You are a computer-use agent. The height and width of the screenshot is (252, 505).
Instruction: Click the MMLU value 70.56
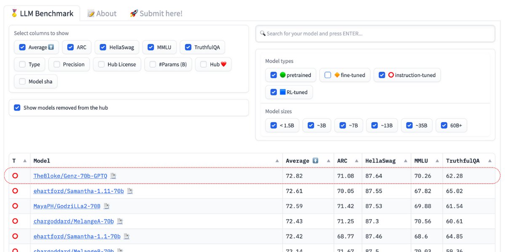(423, 221)
